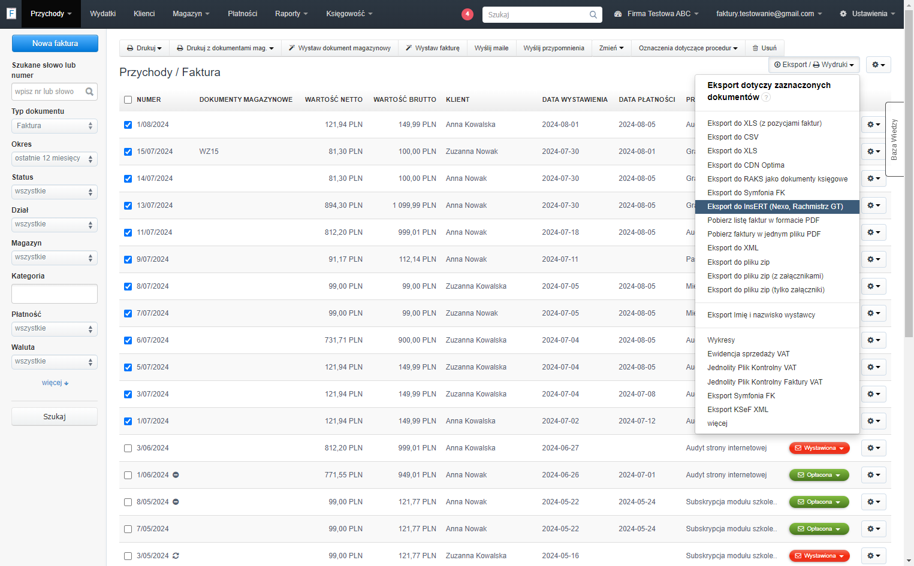
Task: Check the invoice 7/05/2024 checkbox
Action: pos(128,529)
